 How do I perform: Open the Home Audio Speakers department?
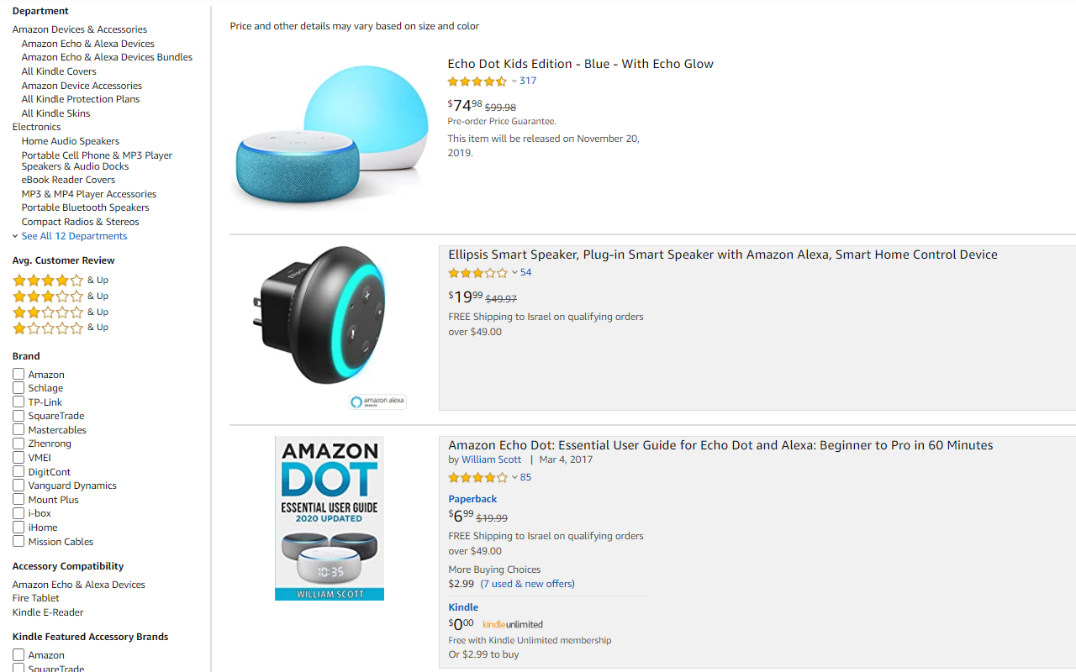(x=71, y=141)
